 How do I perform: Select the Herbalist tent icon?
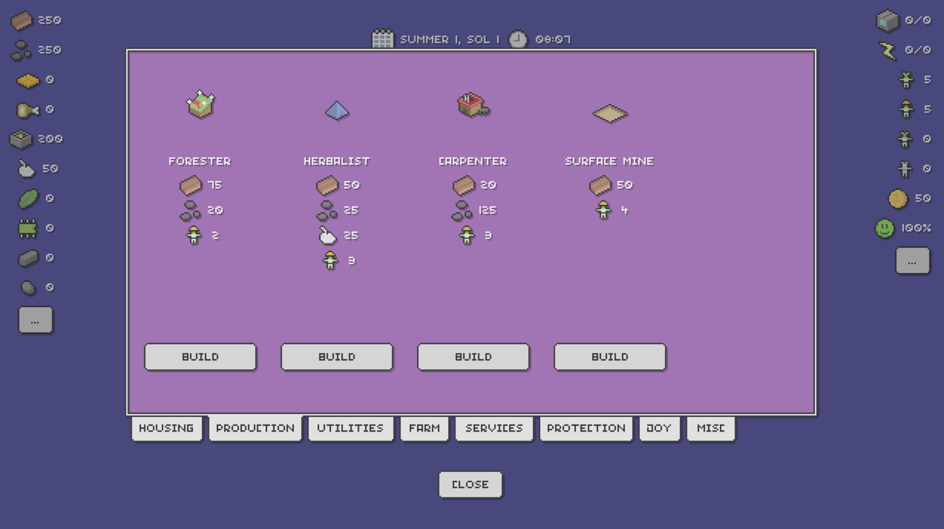pos(337,111)
